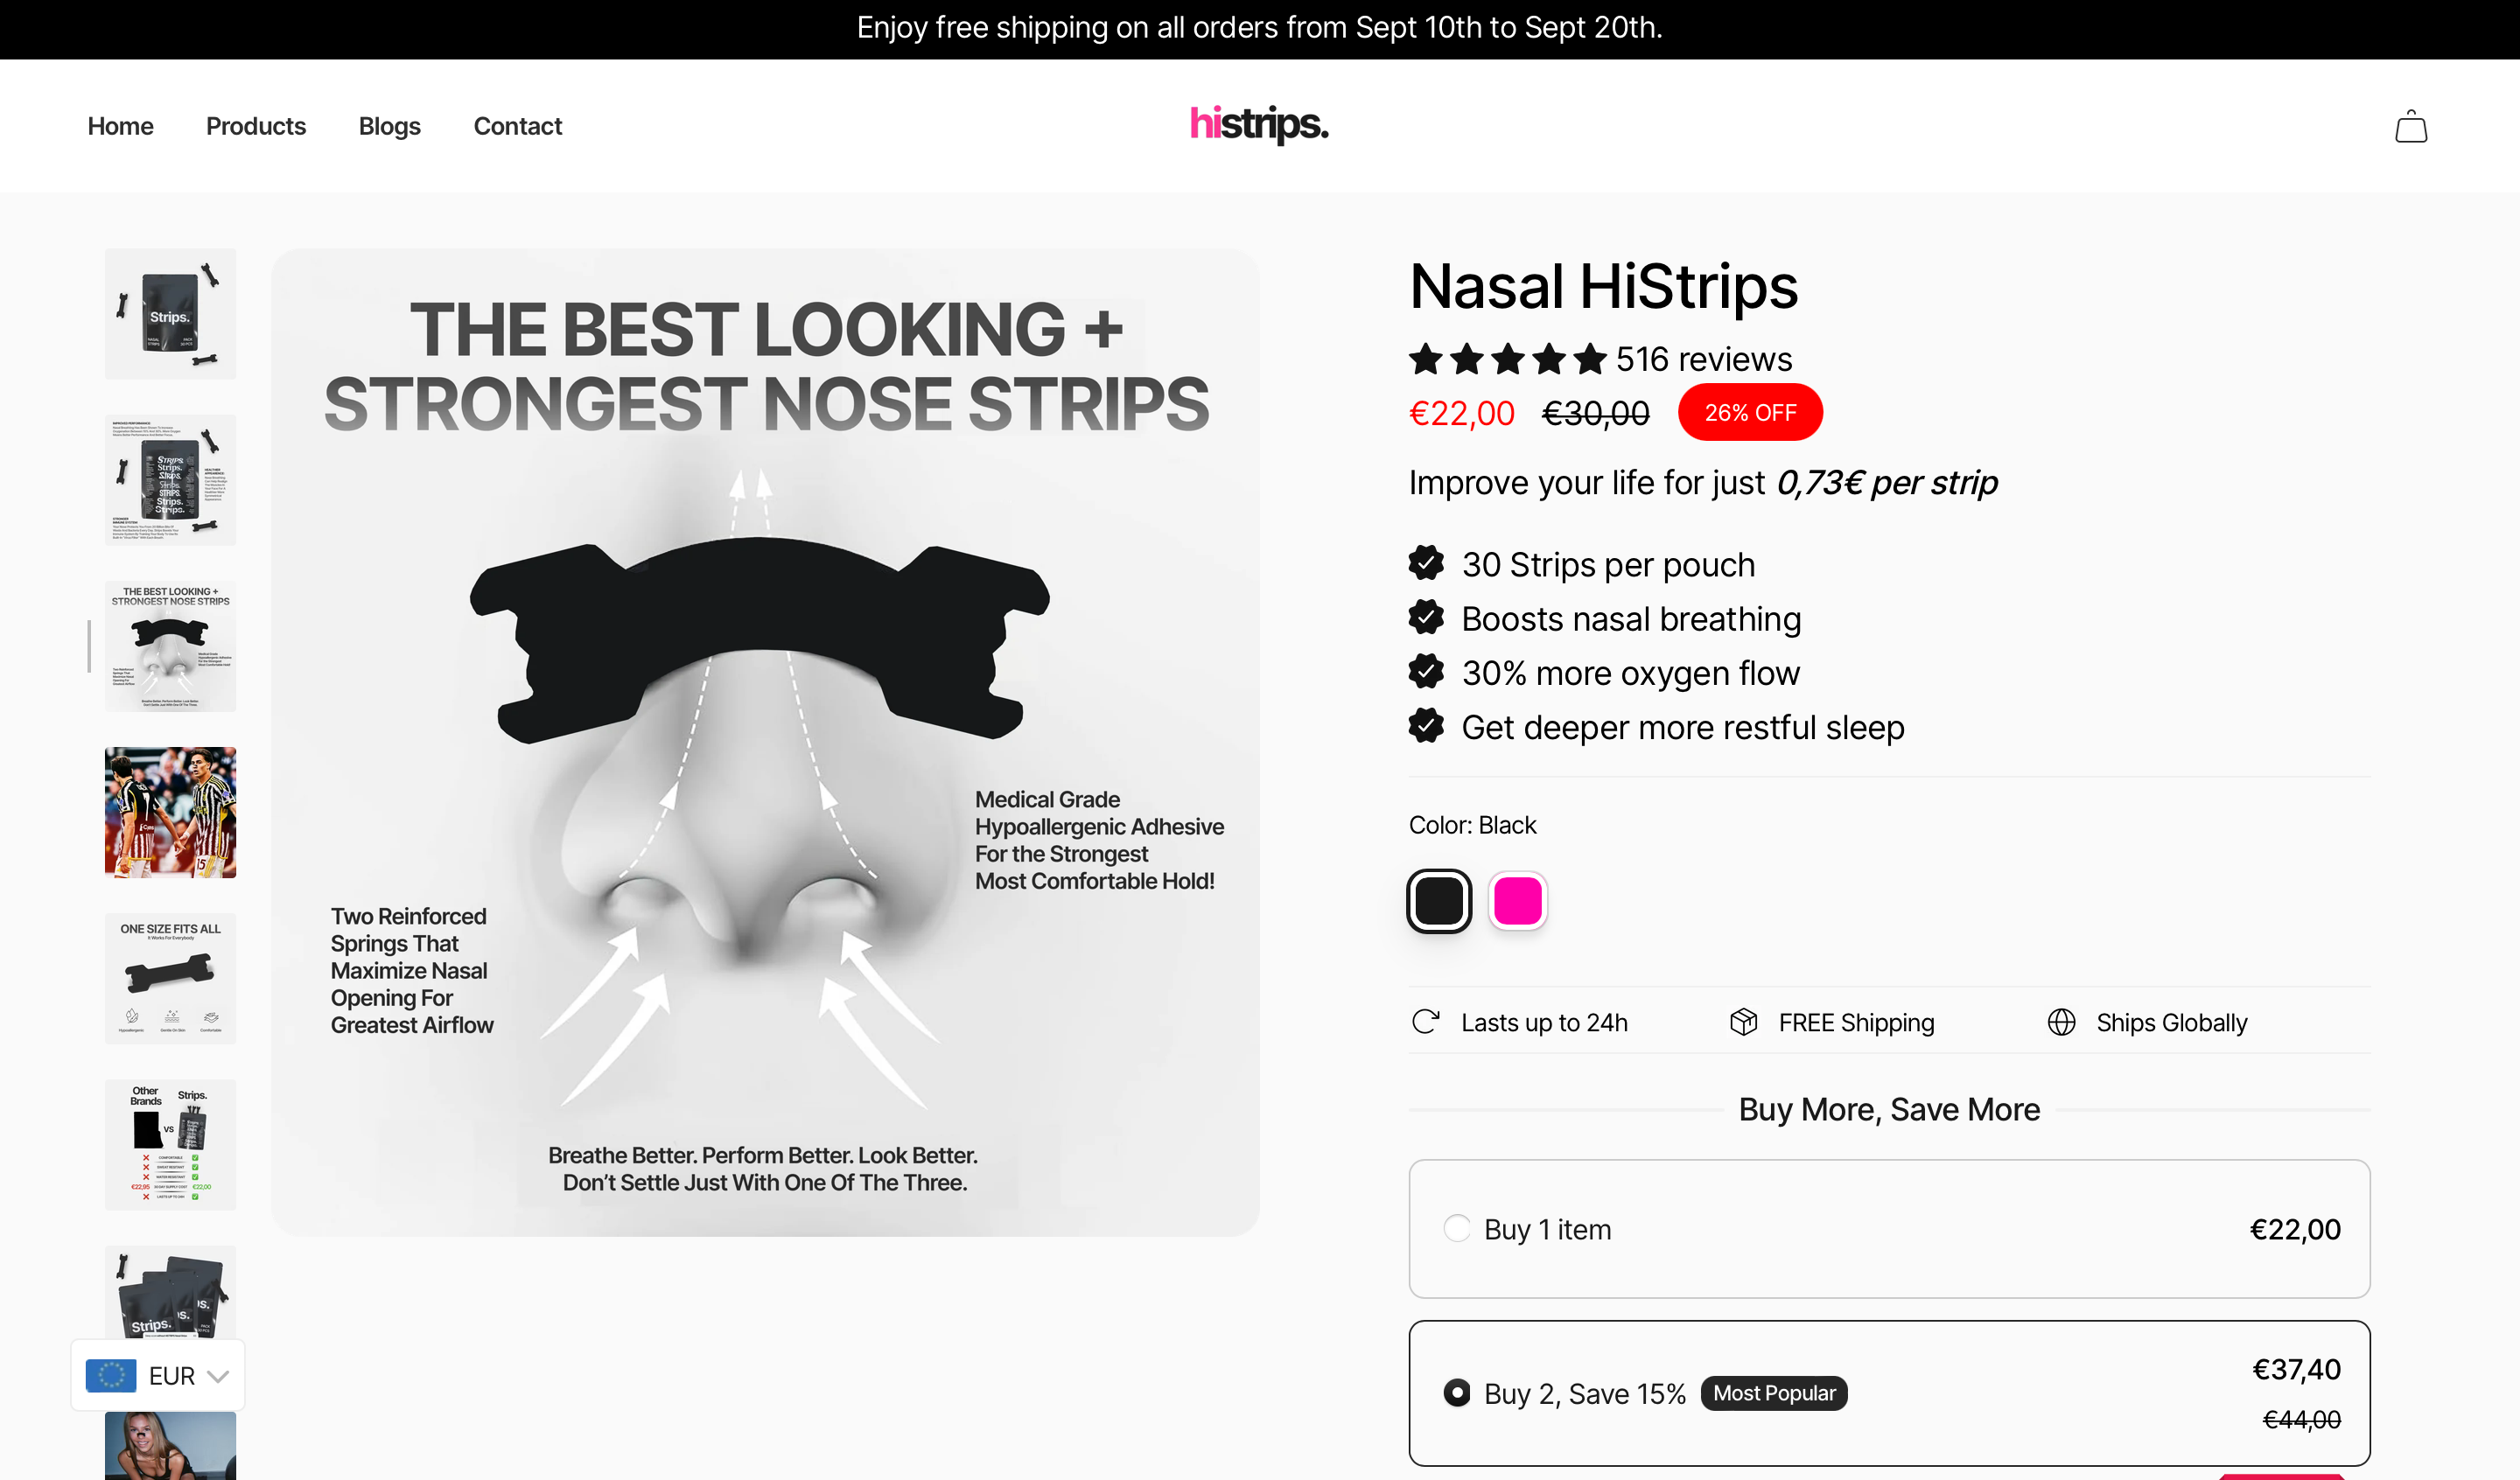Click the checkmark badge beside 30 Strips per pouch
Screen dimensions: 2520x1480
point(1427,564)
